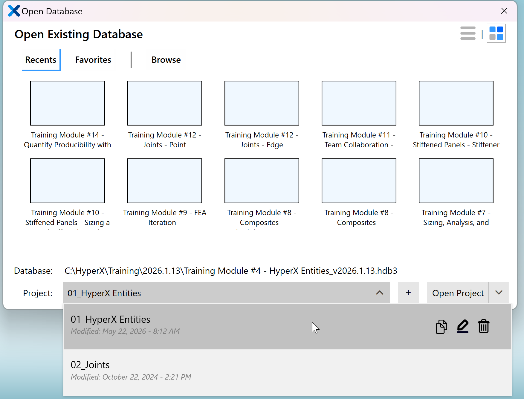The image size is (524, 399).
Task: Close the Open Database dialog
Action: pyautogui.click(x=504, y=11)
